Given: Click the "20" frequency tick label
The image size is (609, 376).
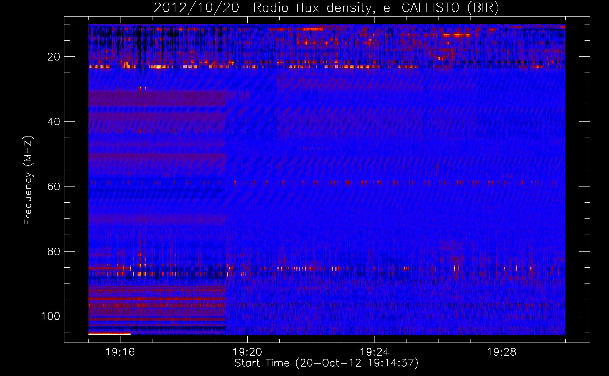Looking at the screenshot, I should pos(54,57).
